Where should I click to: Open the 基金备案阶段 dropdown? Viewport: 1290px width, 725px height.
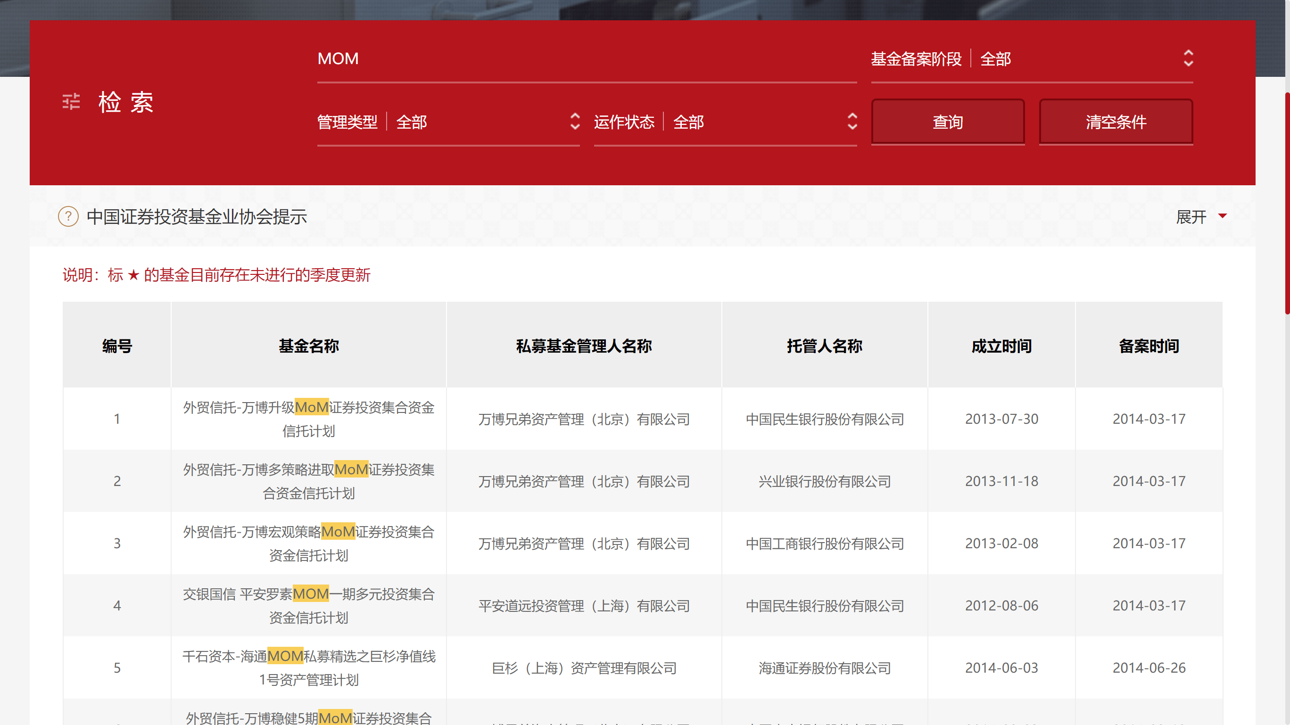click(x=1032, y=59)
